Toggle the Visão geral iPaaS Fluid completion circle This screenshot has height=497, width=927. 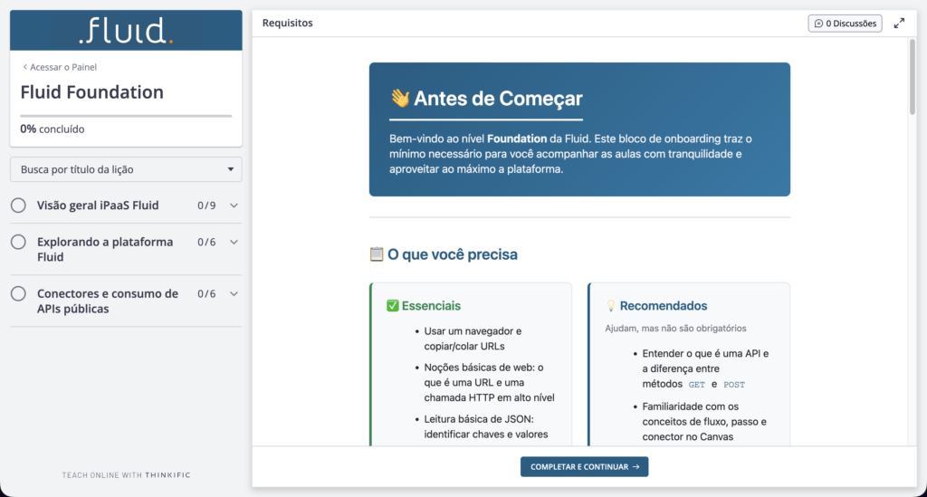tap(18, 205)
